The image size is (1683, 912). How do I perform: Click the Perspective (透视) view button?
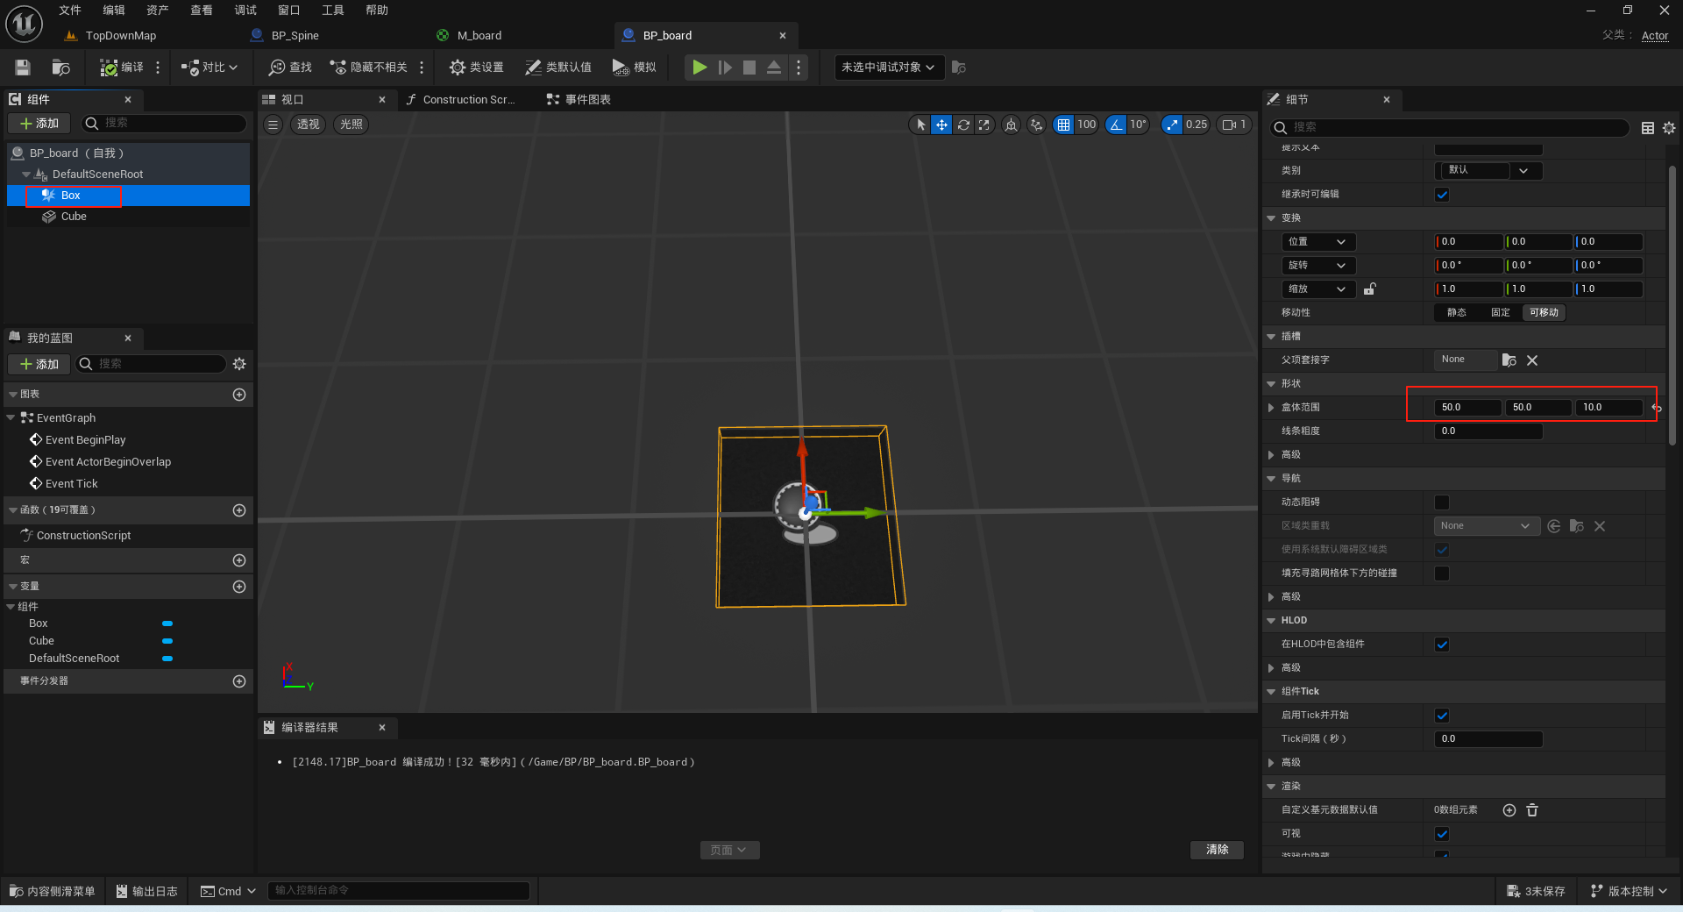[x=309, y=125]
